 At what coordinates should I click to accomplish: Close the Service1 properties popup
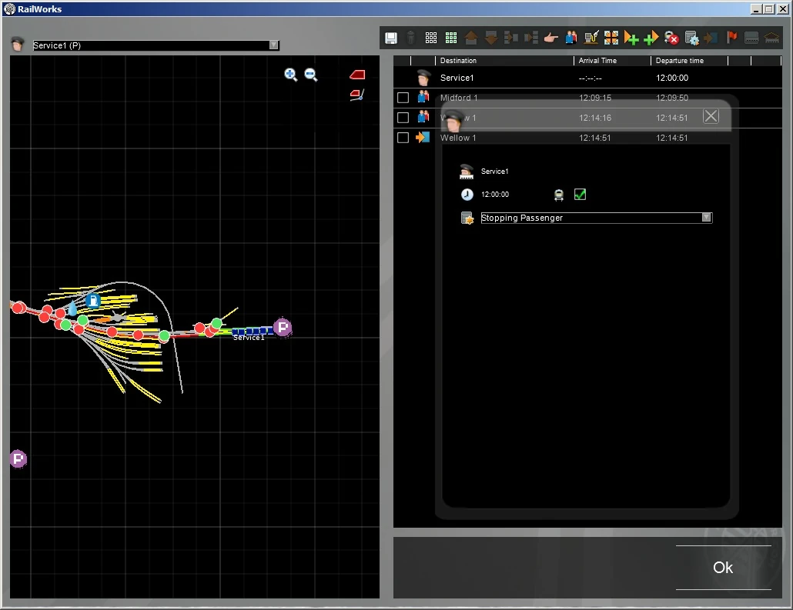click(x=711, y=116)
